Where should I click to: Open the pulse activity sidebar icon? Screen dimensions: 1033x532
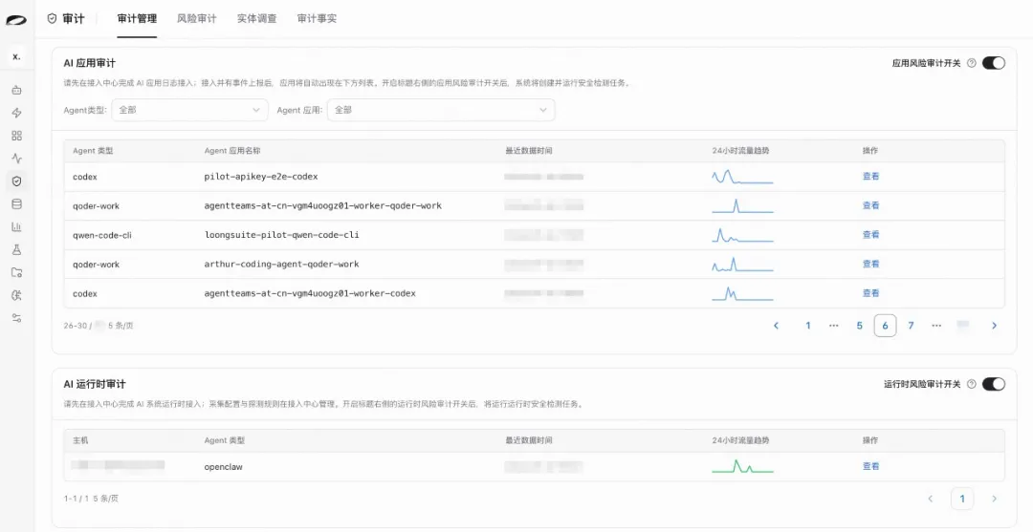[17, 159]
